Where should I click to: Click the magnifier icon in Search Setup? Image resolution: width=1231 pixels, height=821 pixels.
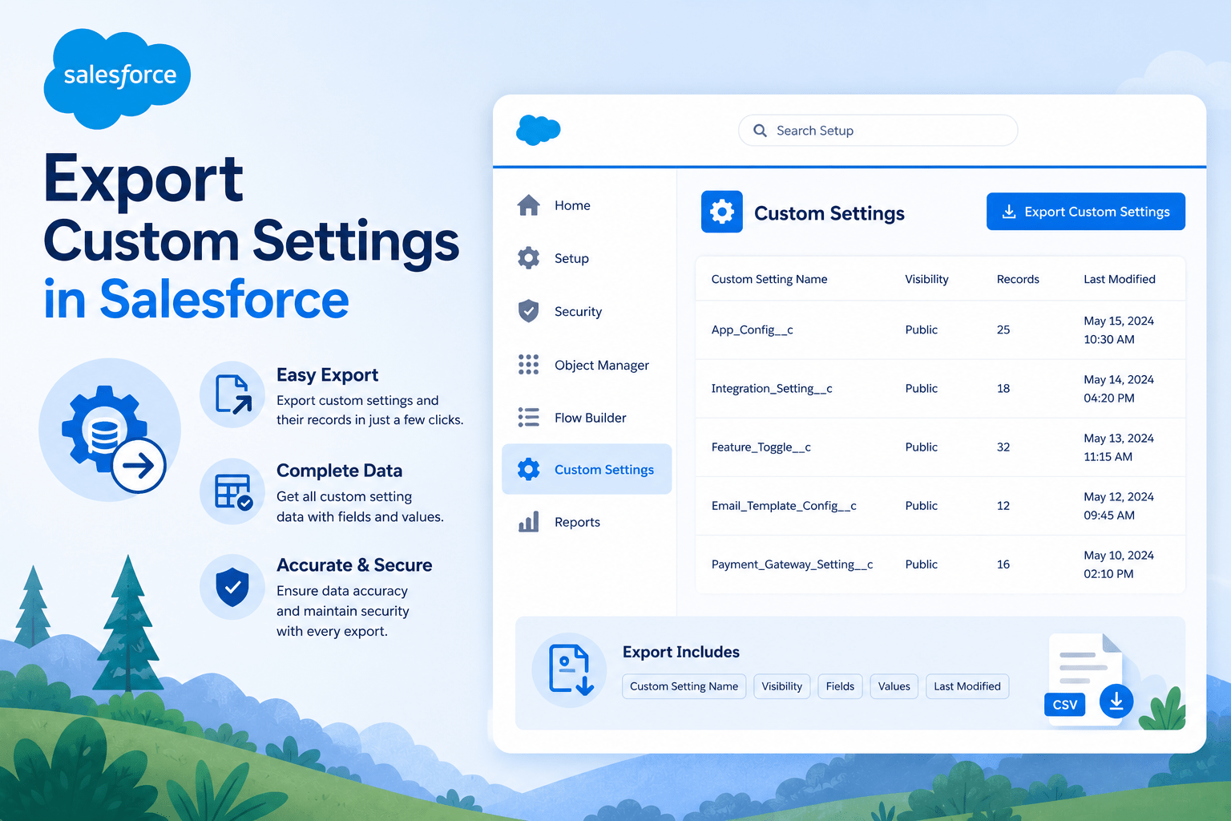[760, 130]
